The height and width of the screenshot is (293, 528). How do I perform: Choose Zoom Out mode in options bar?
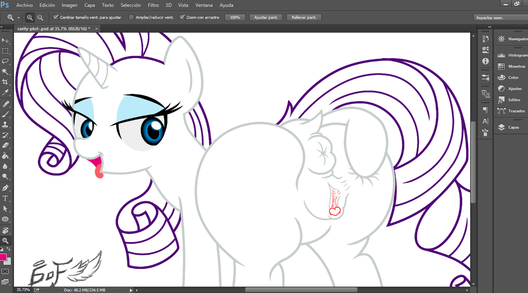[x=40, y=18]
